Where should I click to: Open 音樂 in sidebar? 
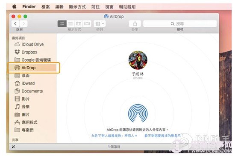click(x=32, y=107)
